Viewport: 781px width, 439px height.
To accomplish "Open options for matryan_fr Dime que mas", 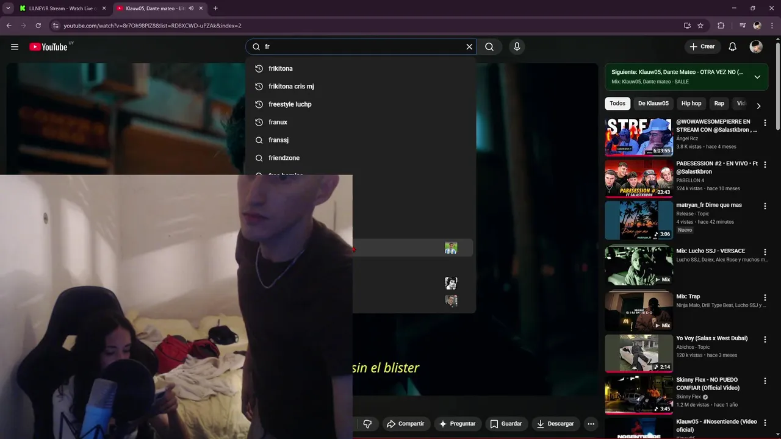I will point(765,206).
